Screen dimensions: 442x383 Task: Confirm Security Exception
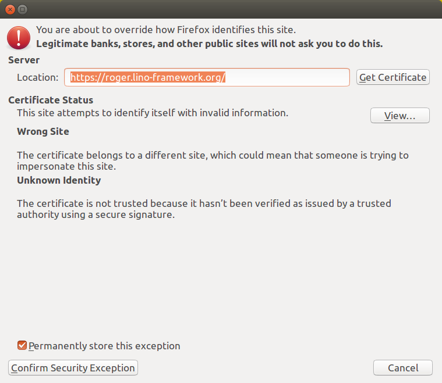73,367
